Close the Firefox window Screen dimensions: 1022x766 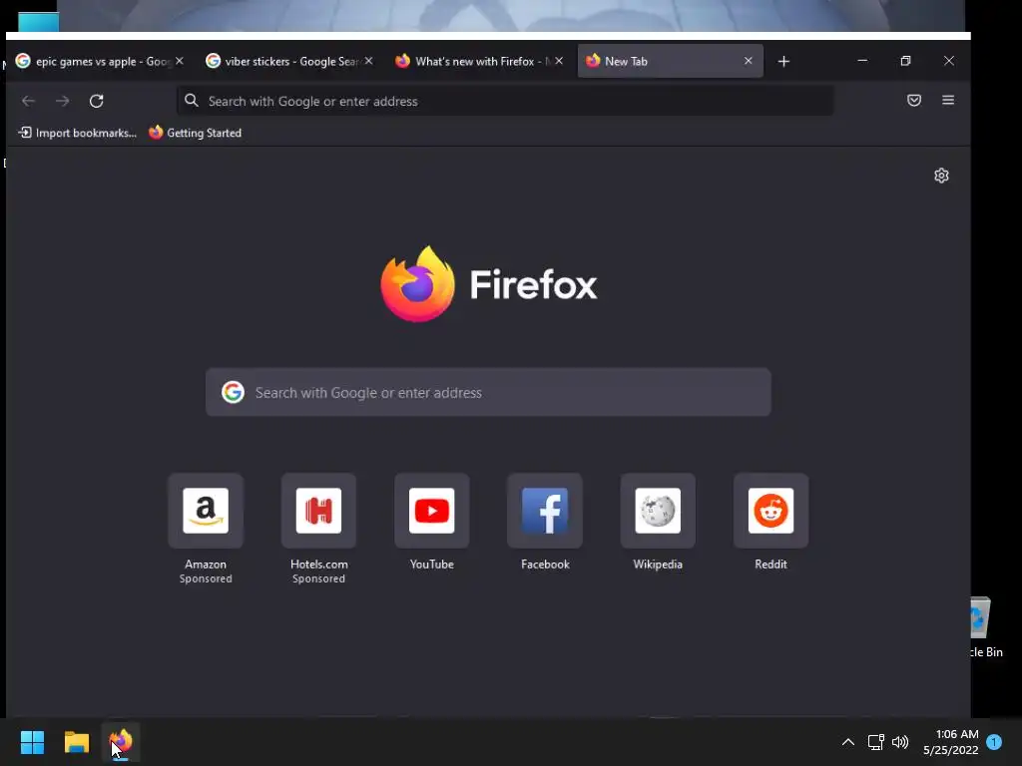[949, 61]
